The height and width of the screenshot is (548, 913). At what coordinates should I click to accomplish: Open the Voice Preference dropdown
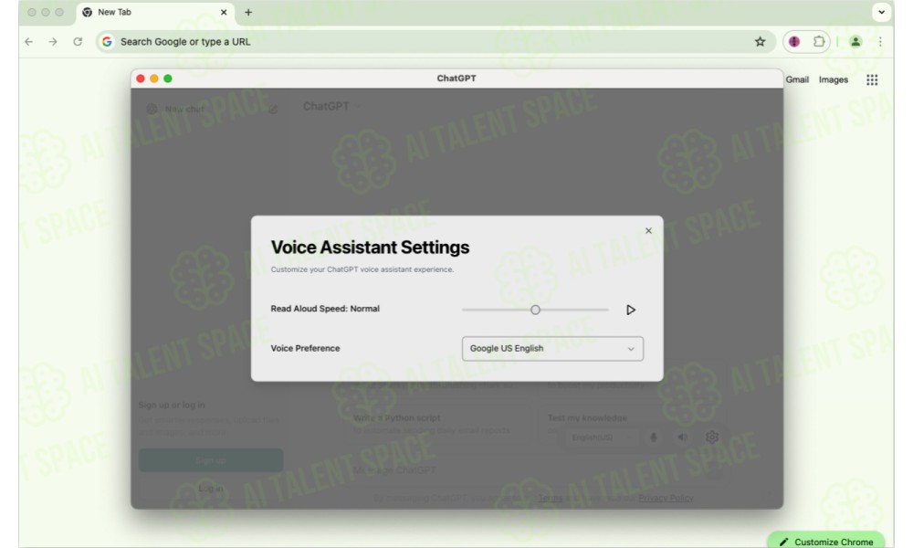[x=552, y=348]
